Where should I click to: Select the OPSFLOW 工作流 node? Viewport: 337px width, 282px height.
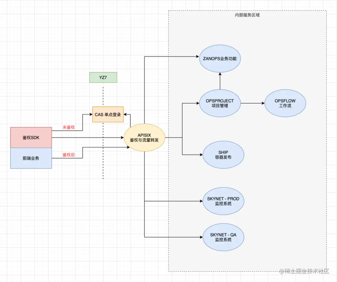point(285,103)
